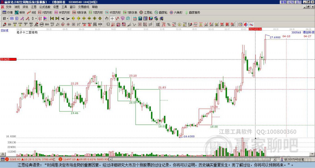Open the 帮助 menu

click(x=95, y=7)
